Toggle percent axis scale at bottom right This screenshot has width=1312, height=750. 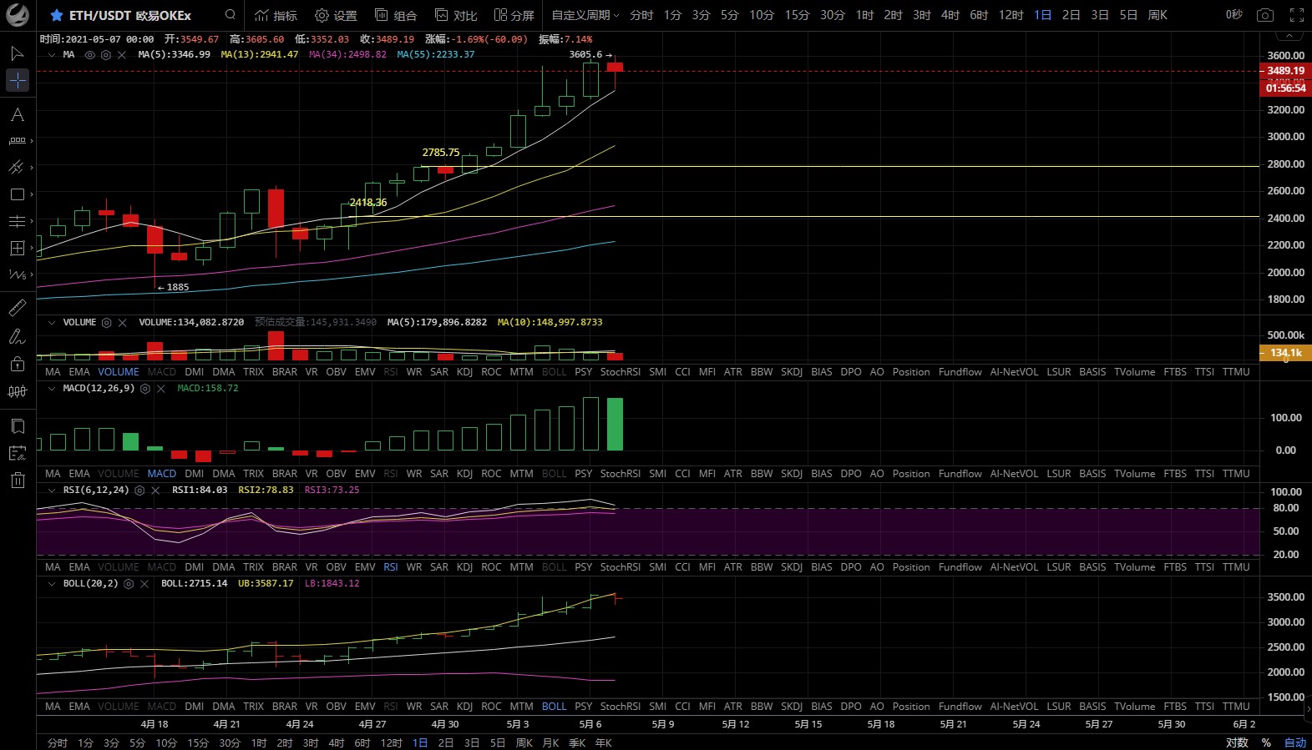1266,742
